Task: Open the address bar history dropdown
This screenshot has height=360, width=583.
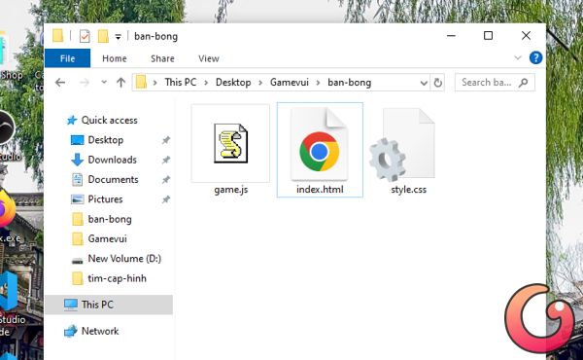Action: point(424,83)
